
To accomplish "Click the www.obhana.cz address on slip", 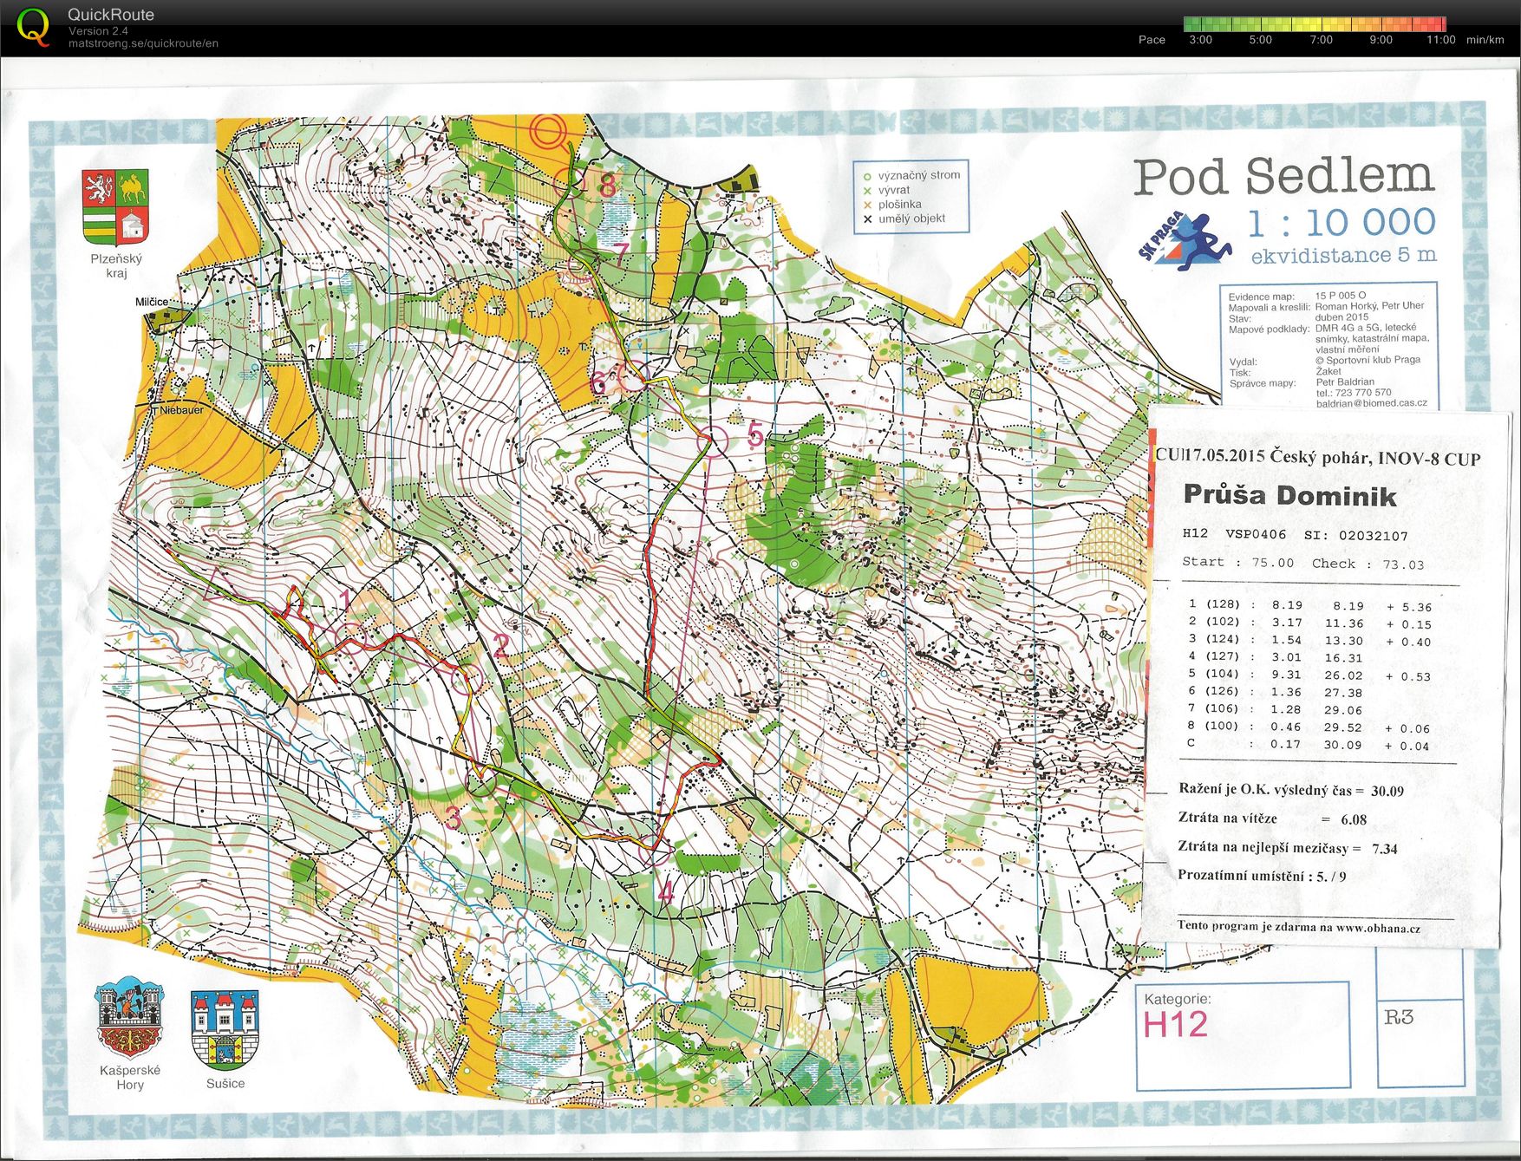I will click(1377, 928).
